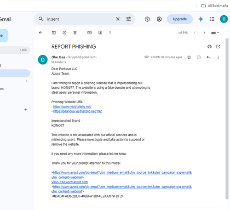Print the REPORT PHISHING email
Screen dimensions: 230x210
[x=209, y=46]
